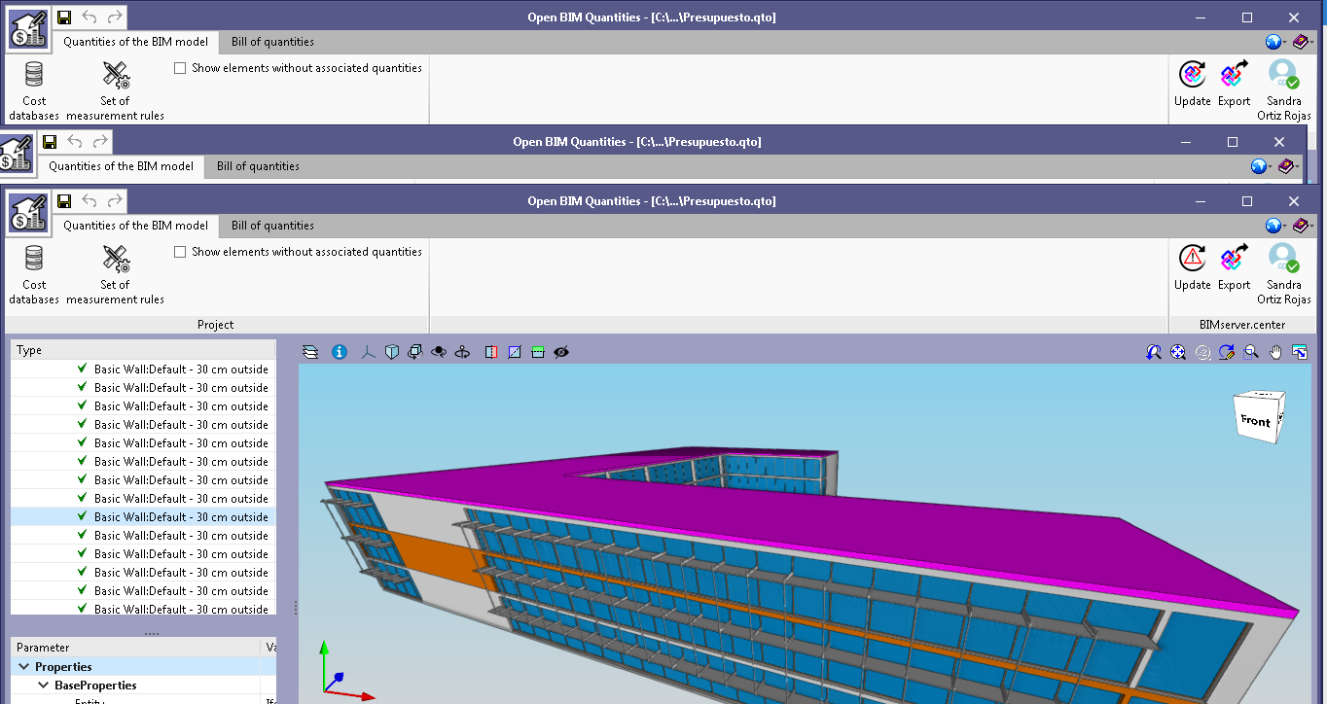
Task: Uncheck the green tick on the highlighted wall row
Action: click(80, 517)
